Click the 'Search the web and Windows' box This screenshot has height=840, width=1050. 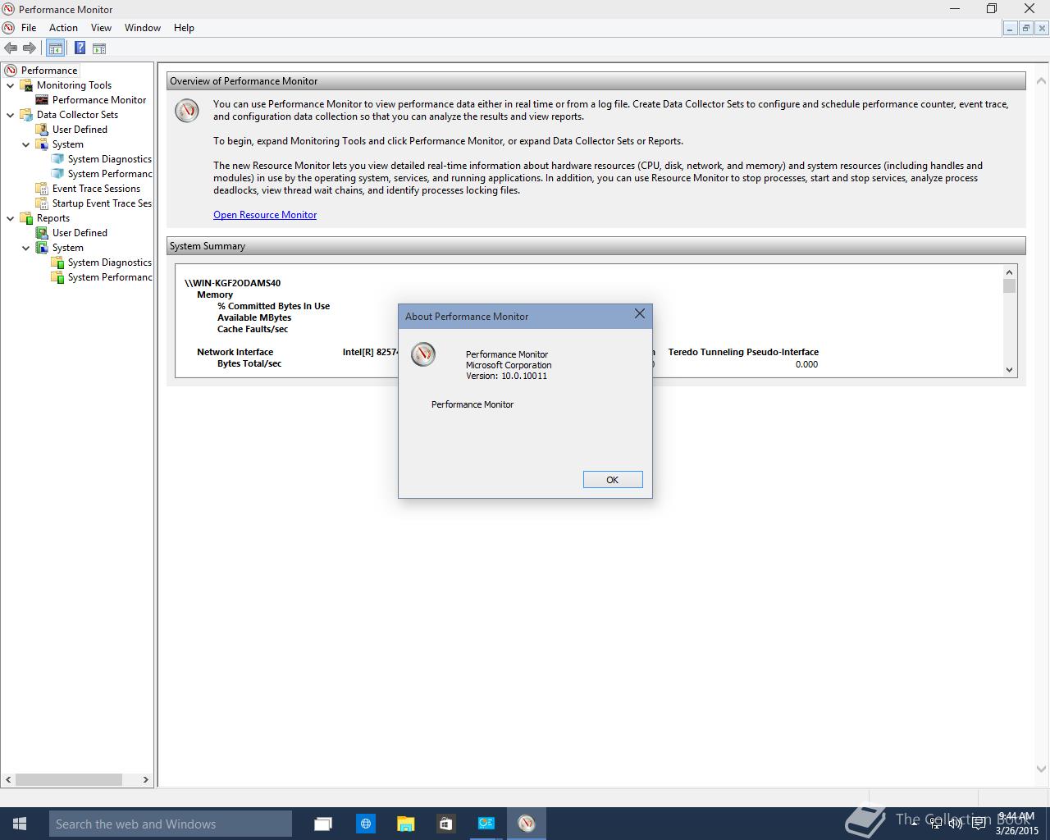pos(171,824)
